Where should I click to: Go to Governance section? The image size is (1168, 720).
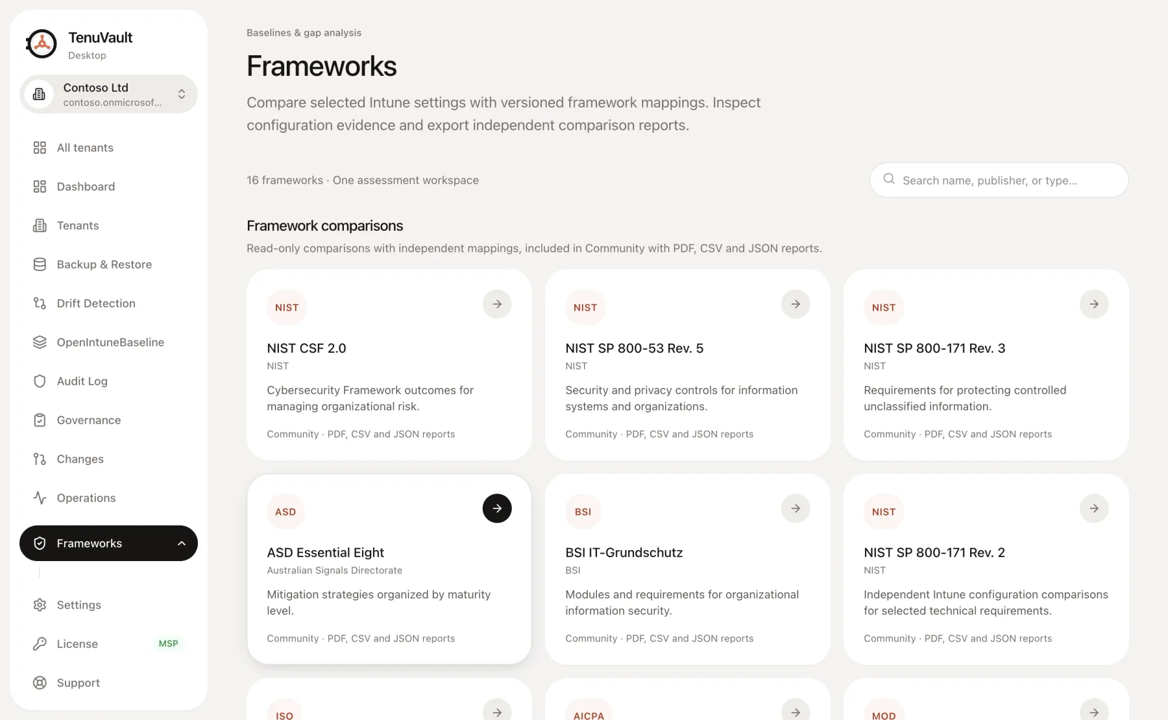tap(108, 420)
